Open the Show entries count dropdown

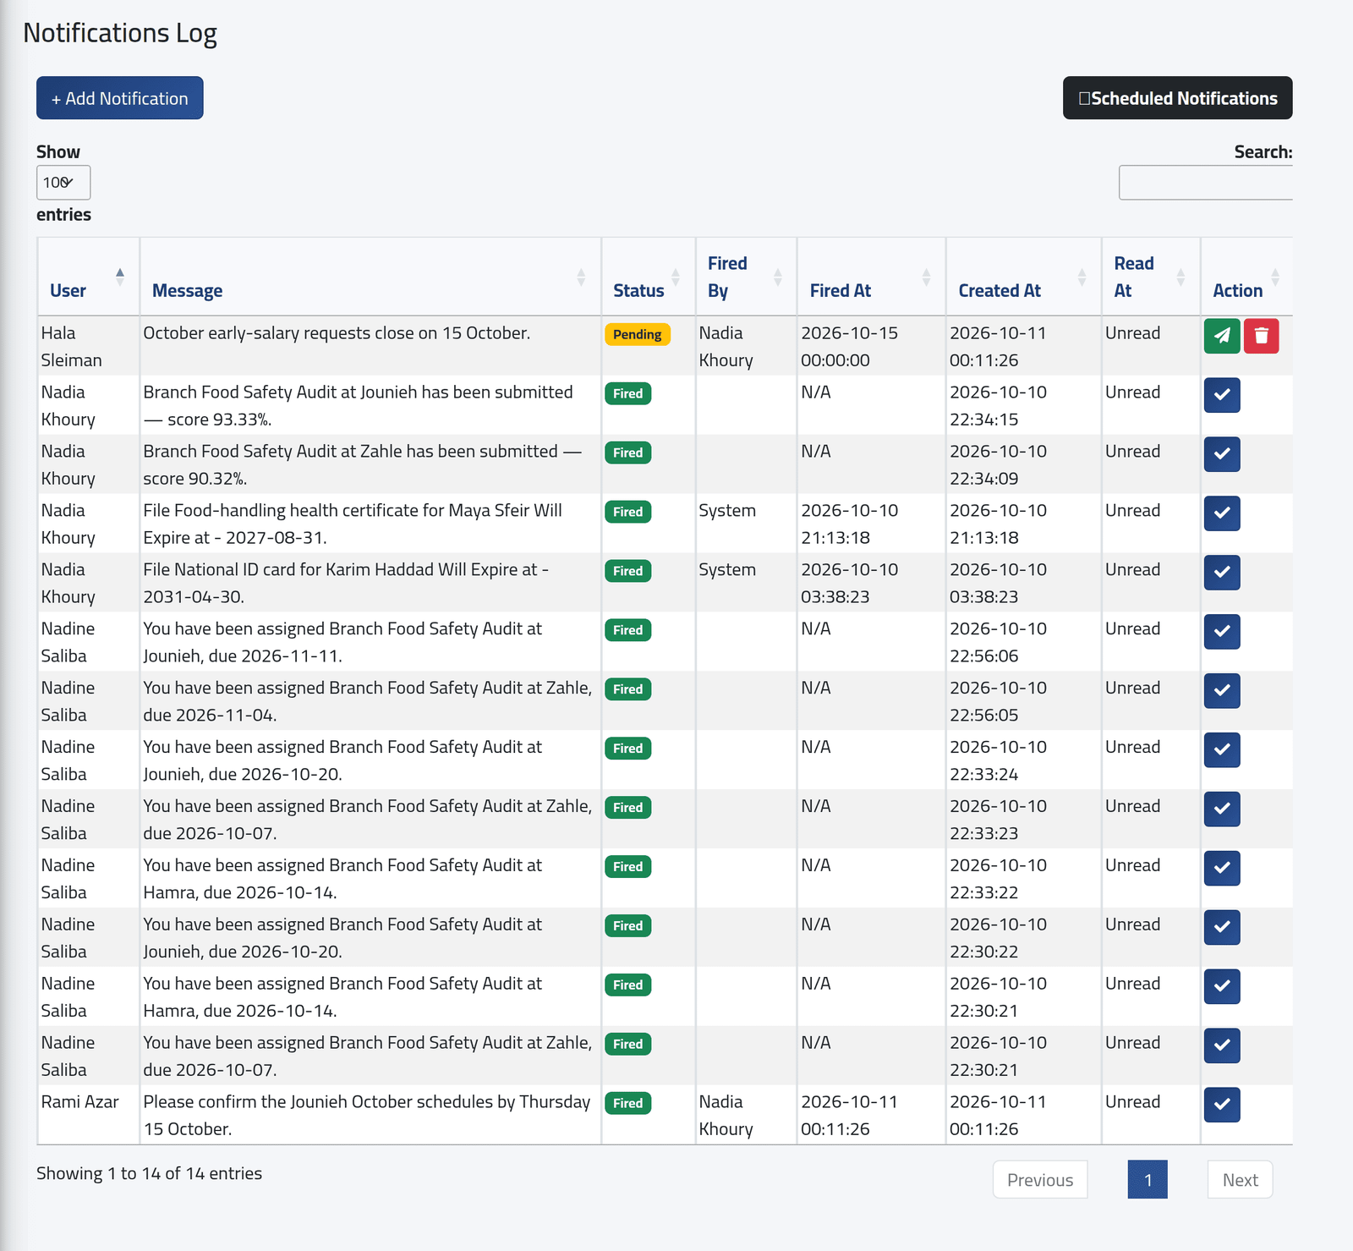(x=63, y=183)
